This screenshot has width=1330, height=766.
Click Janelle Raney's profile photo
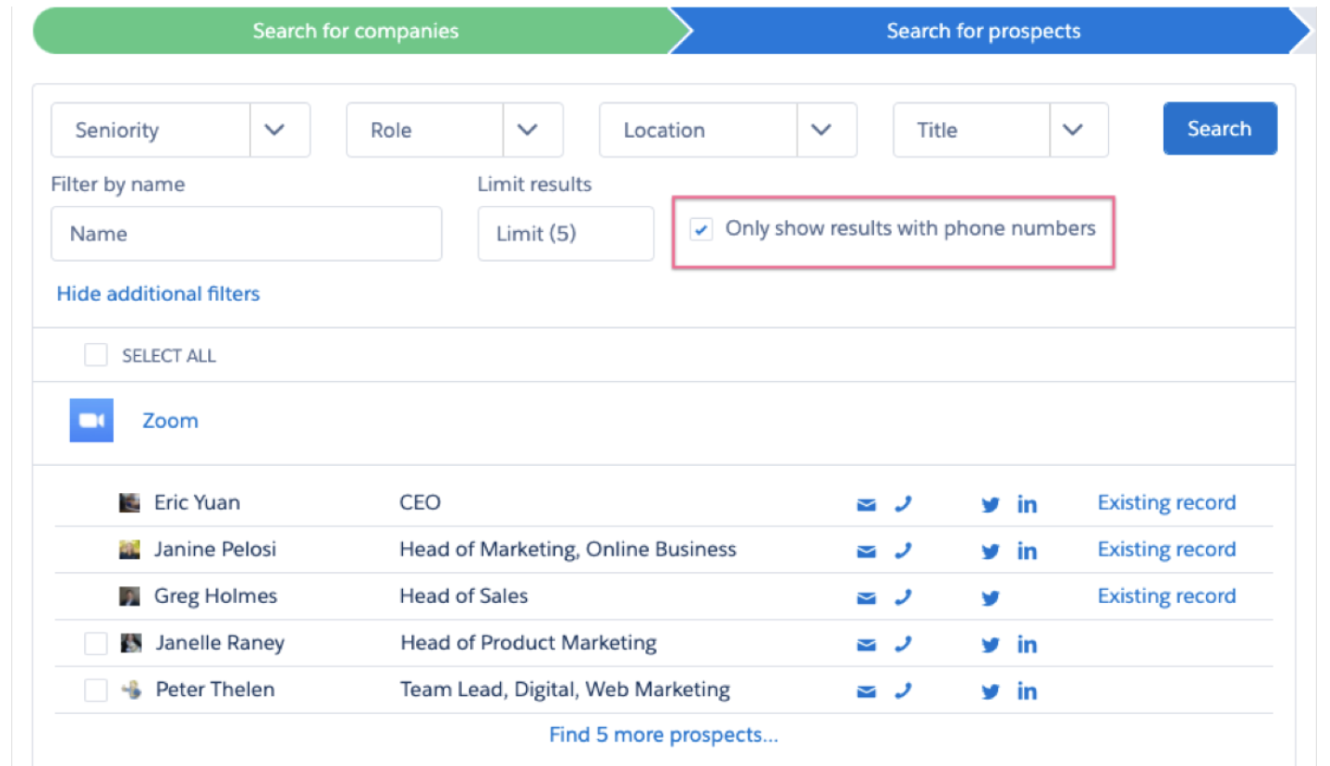(x=132, y=643)
